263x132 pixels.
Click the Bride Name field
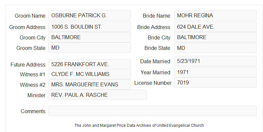[215, 15]
